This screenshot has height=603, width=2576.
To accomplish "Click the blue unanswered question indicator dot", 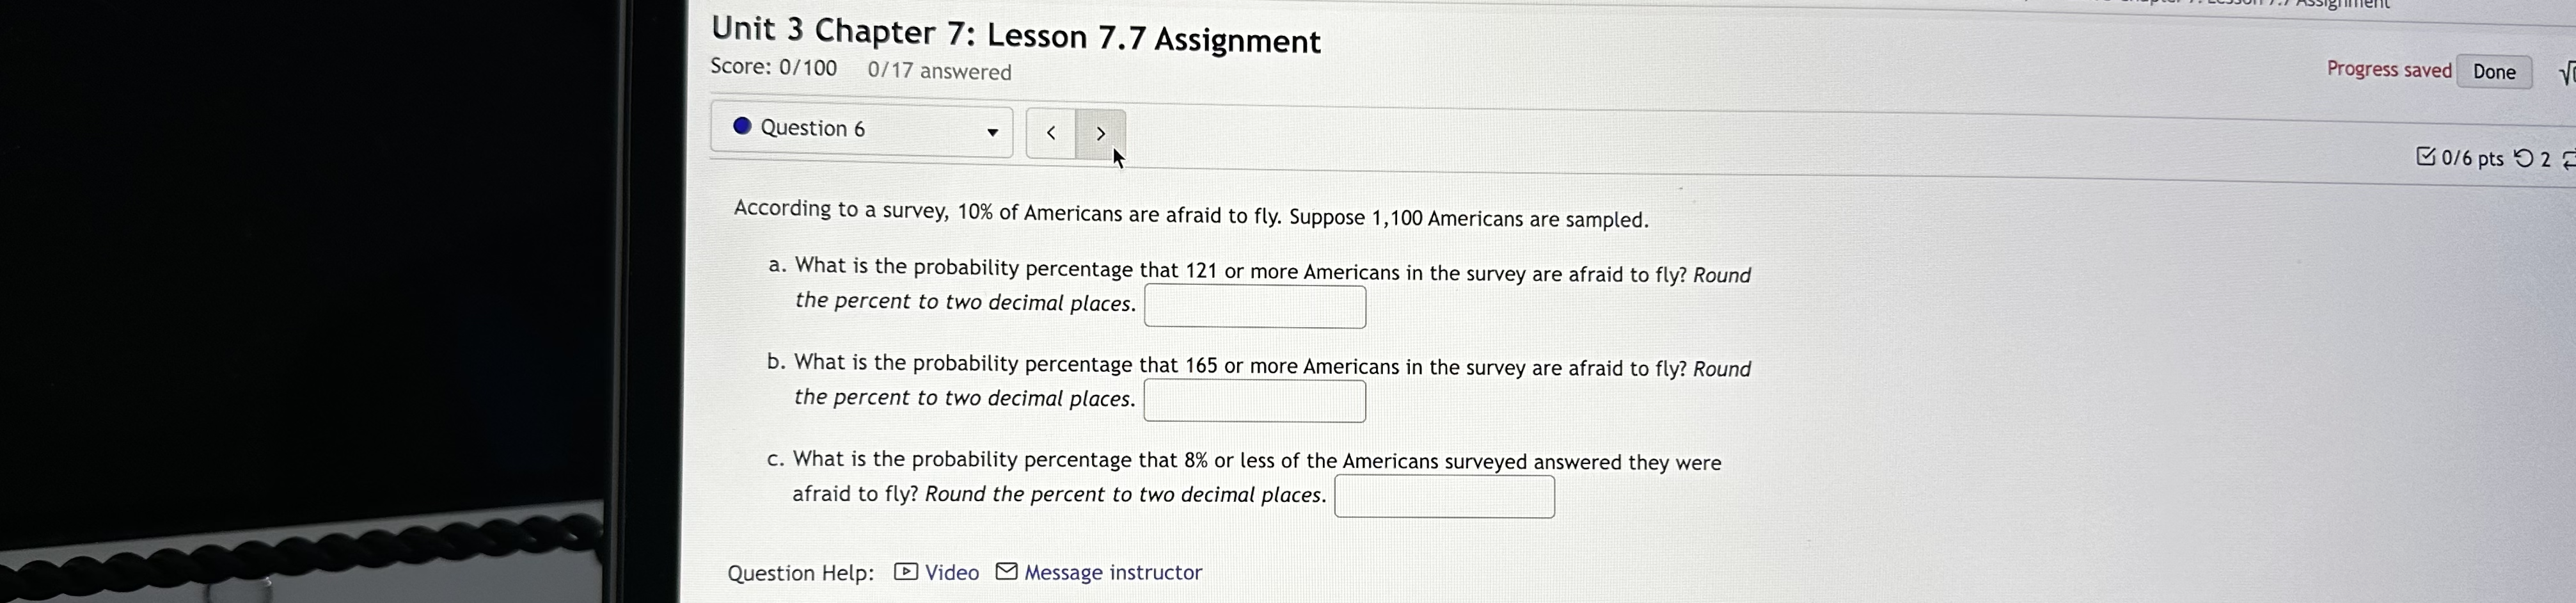I will pyautogui.click(x=742, y=127).
